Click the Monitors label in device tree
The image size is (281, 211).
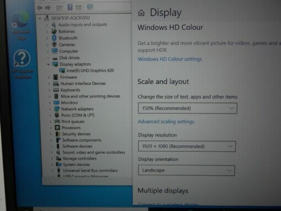[69, 102]
